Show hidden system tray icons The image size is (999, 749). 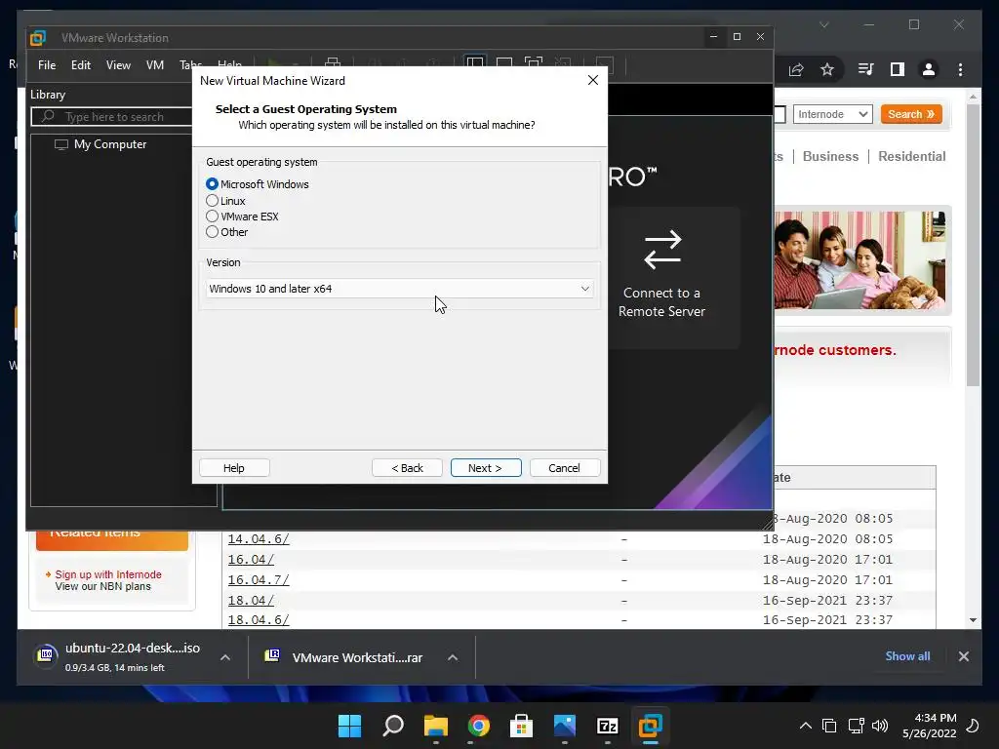[805, 726]
